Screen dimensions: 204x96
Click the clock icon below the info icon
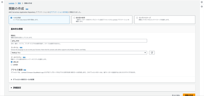click(x=202, y=7)
